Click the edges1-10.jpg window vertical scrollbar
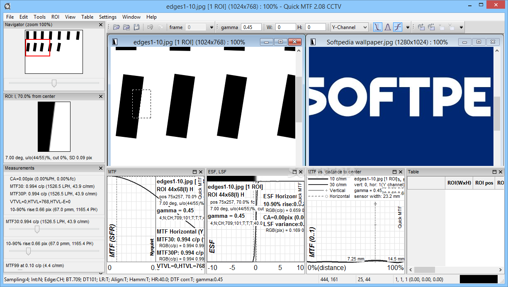Viewport: 508px width, 287px height. point(299,106)
